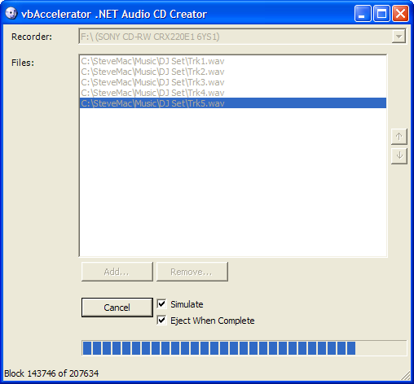Click the 'Block 143746 of 207634' status text

[51, 373]
